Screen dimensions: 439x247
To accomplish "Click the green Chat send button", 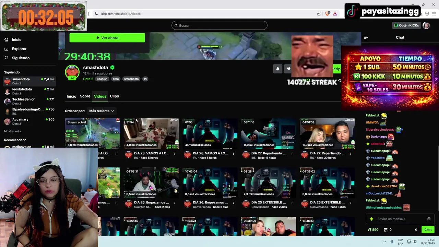I will (x=428, y=230).
